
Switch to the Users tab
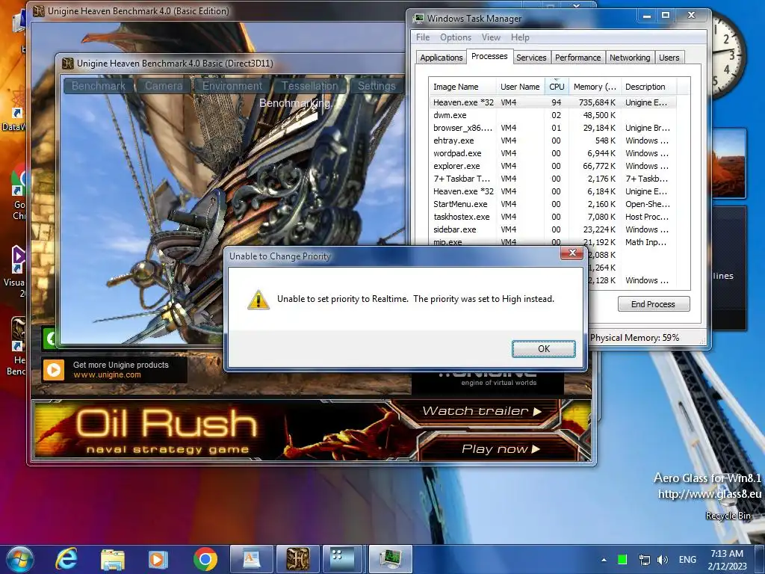click(669, 58)
